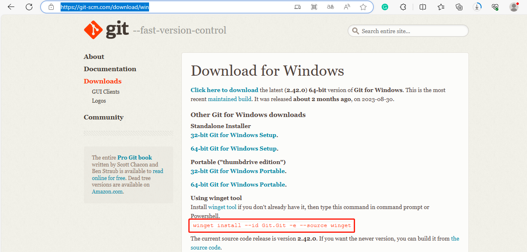Download 32-bit Git for Windows Portable
The image size is (527, 252).
[238, 171]
